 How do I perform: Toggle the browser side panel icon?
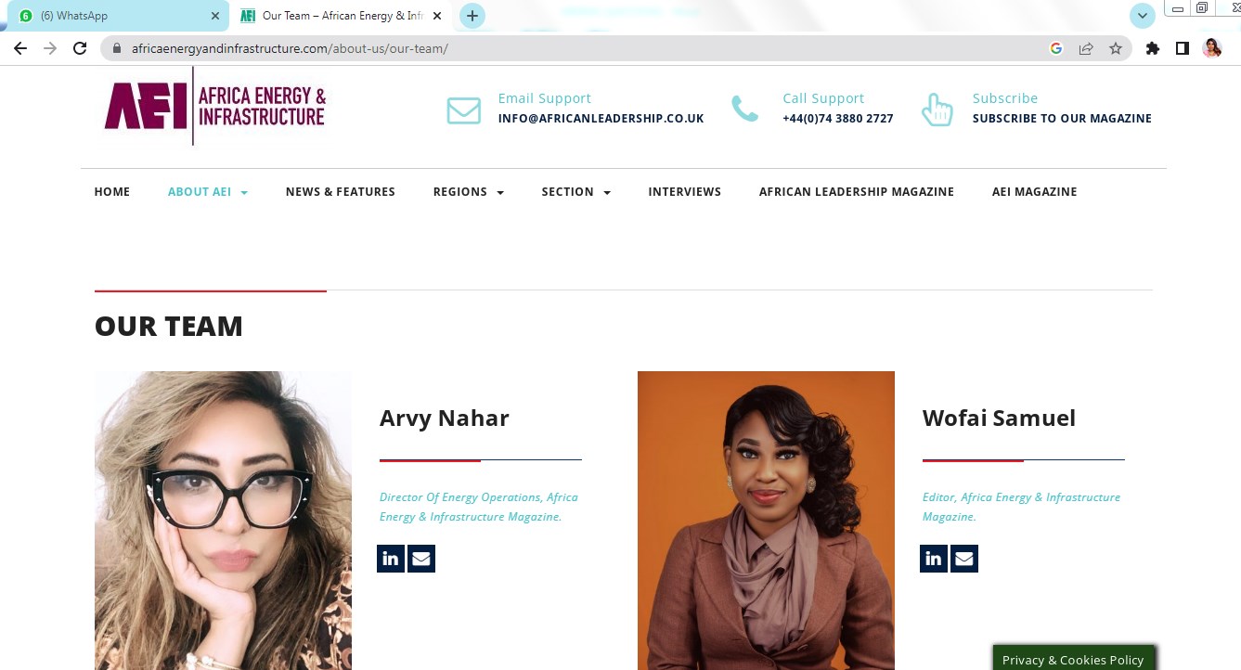pos(1183,48)
